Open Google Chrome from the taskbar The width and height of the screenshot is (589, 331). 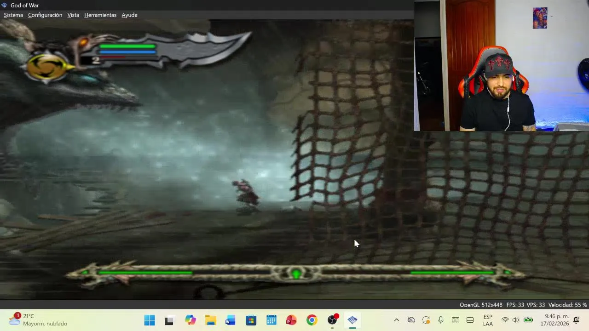(x=312, y=320)
